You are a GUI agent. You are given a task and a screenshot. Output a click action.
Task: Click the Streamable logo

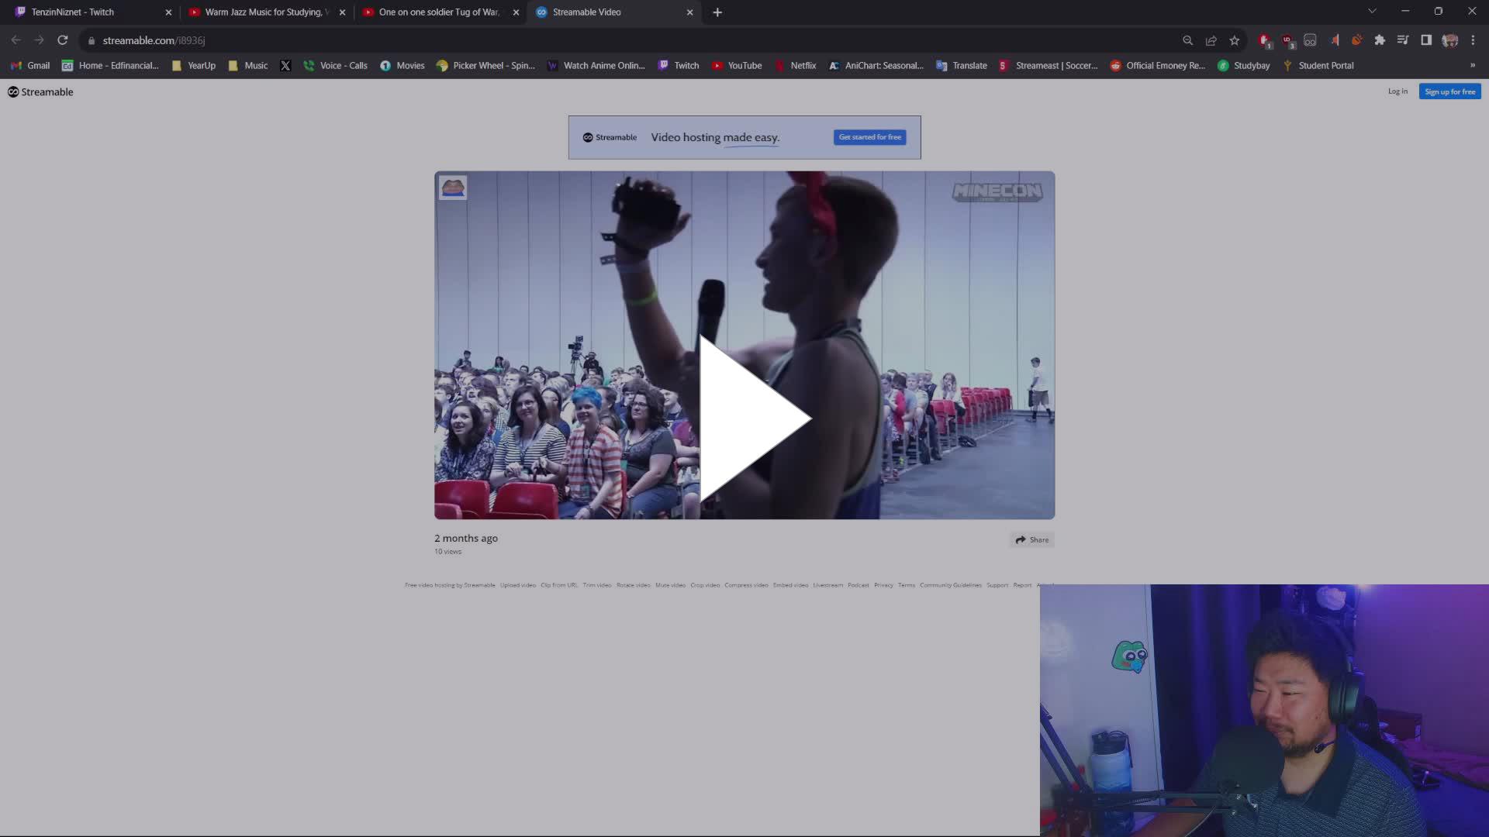click(x=39, y=91)
